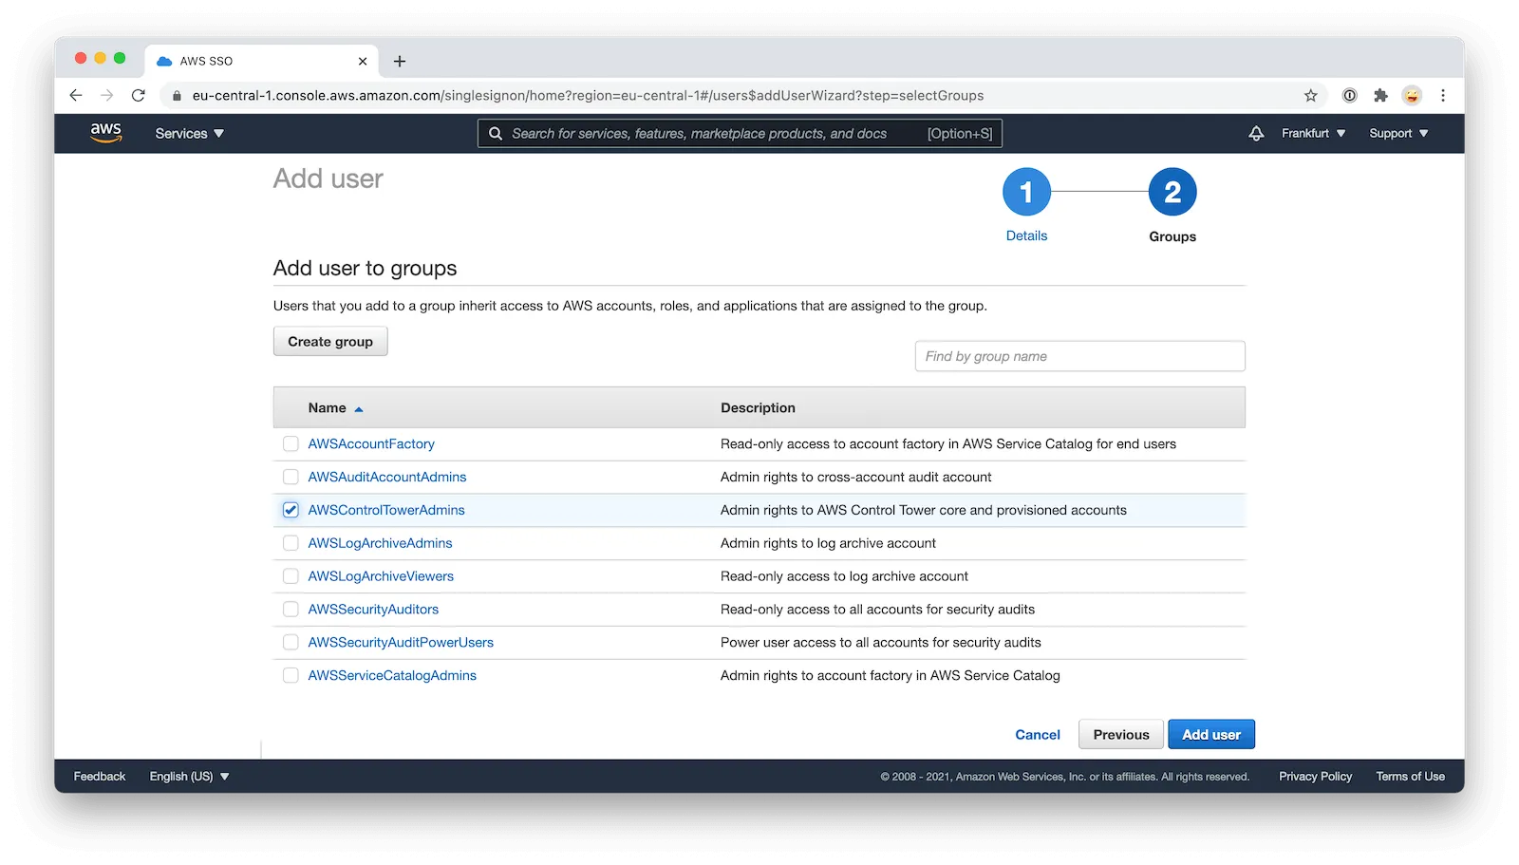The height and width of the screenshot is (865, 1519).
Task: Click the padlock icon in the address bar
Action: coord(177,95)
